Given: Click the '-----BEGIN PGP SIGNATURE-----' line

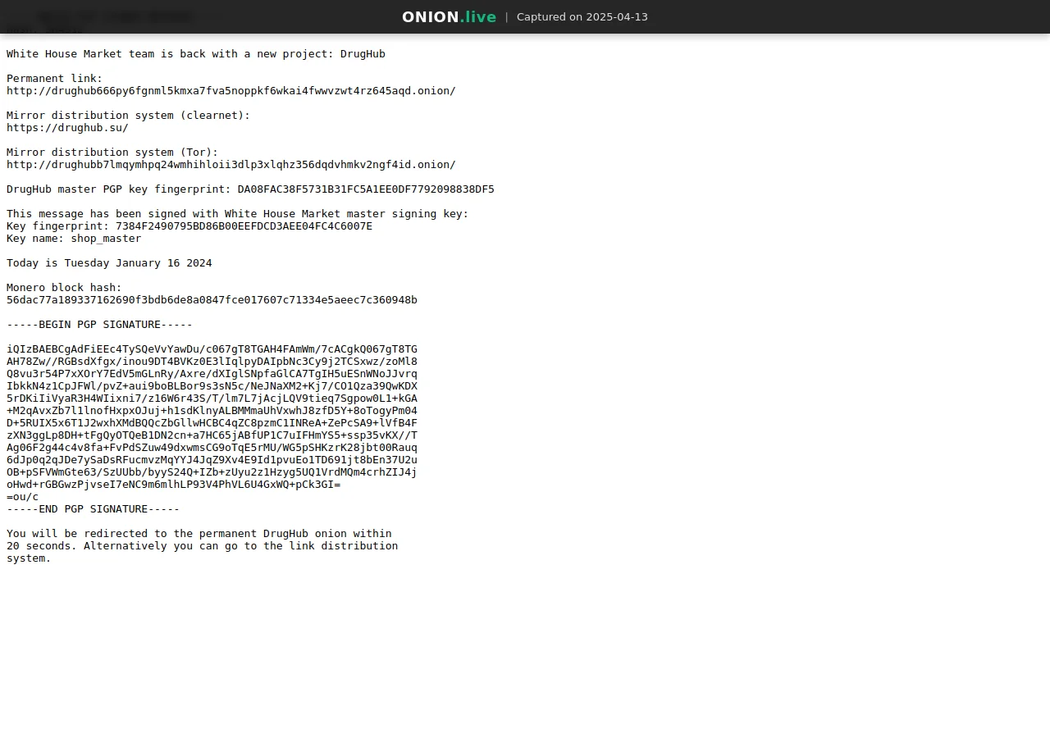Looking at the screenshot, I should pos(99,325).
